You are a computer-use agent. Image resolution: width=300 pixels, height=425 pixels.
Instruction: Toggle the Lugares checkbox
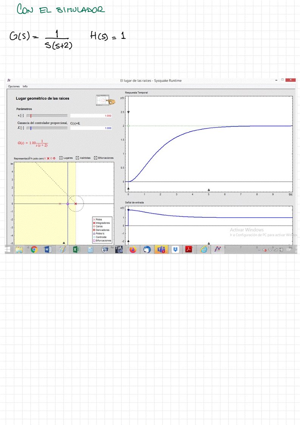(61, 158)
